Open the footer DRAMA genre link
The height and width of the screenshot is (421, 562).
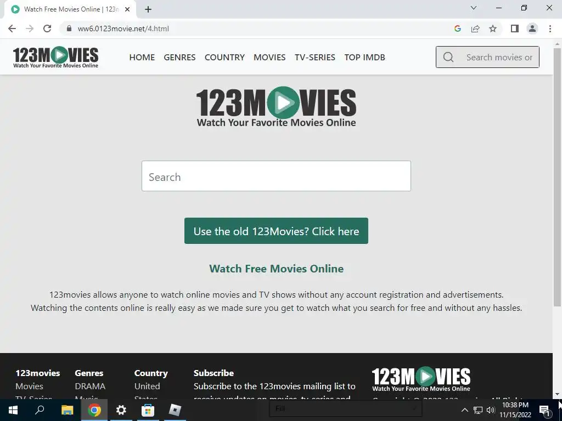(90, 386)
